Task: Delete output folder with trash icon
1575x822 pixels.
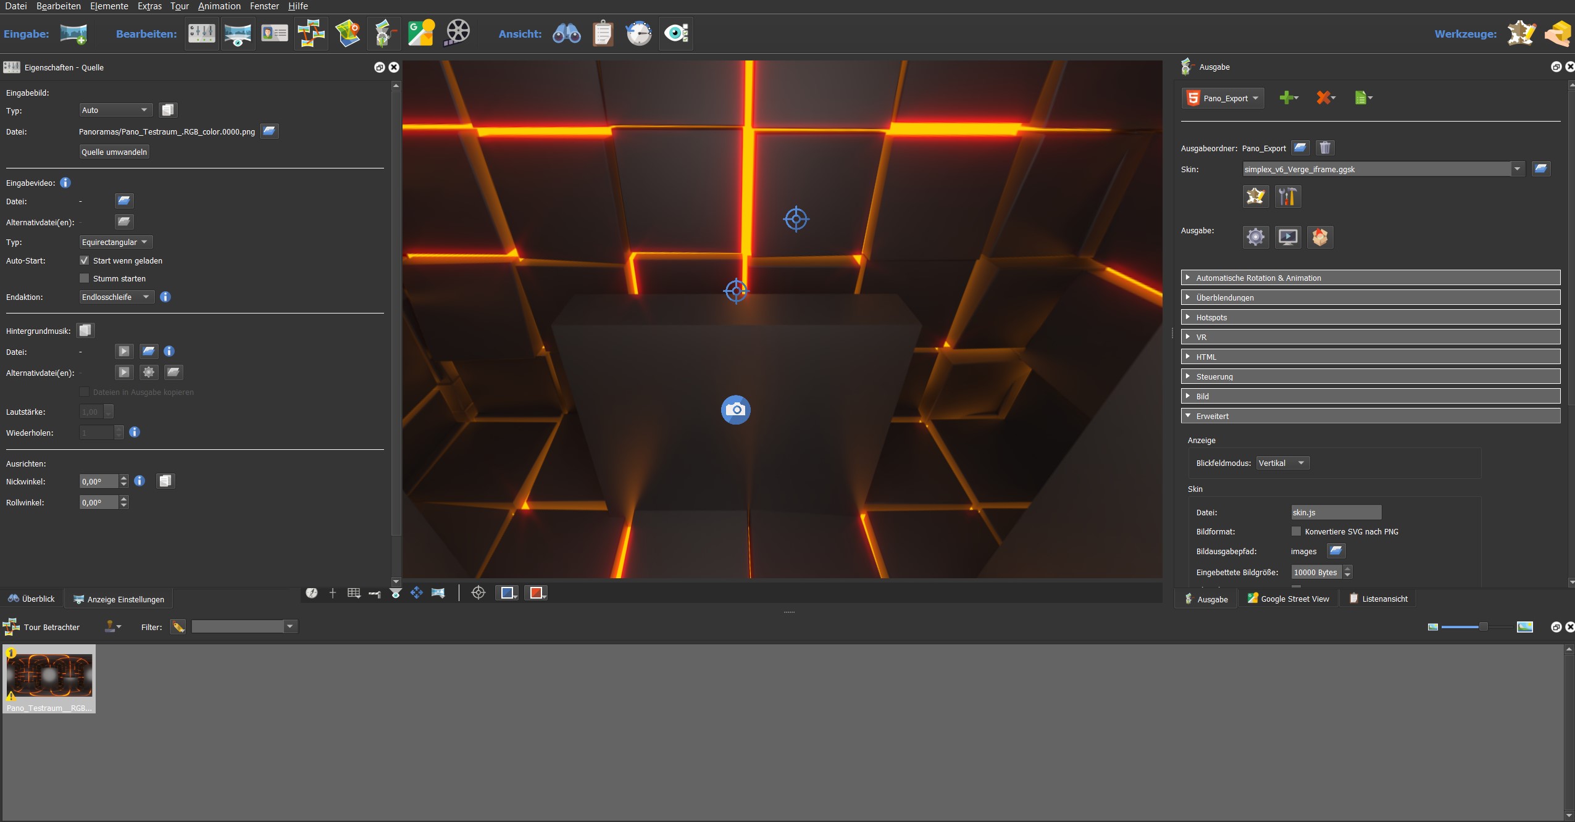Action: (1325, 147)
